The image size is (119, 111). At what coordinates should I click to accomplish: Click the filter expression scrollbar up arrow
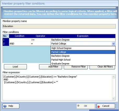click(114, 77)
